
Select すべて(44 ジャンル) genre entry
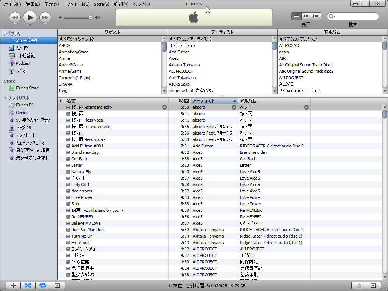point(110,39)
